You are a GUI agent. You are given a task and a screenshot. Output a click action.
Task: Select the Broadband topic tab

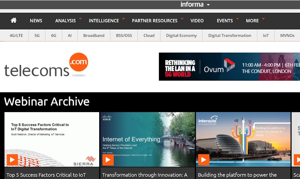pos(94,35)
